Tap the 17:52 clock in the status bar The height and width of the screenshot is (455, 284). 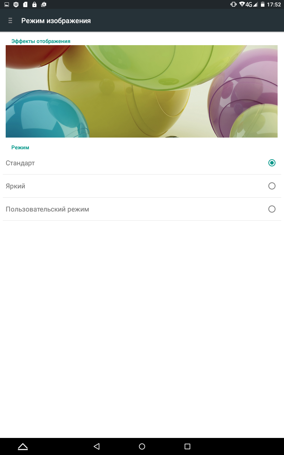(x=274, y=5)
